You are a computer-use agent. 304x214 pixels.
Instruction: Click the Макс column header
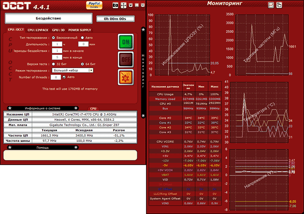[214, 87]
